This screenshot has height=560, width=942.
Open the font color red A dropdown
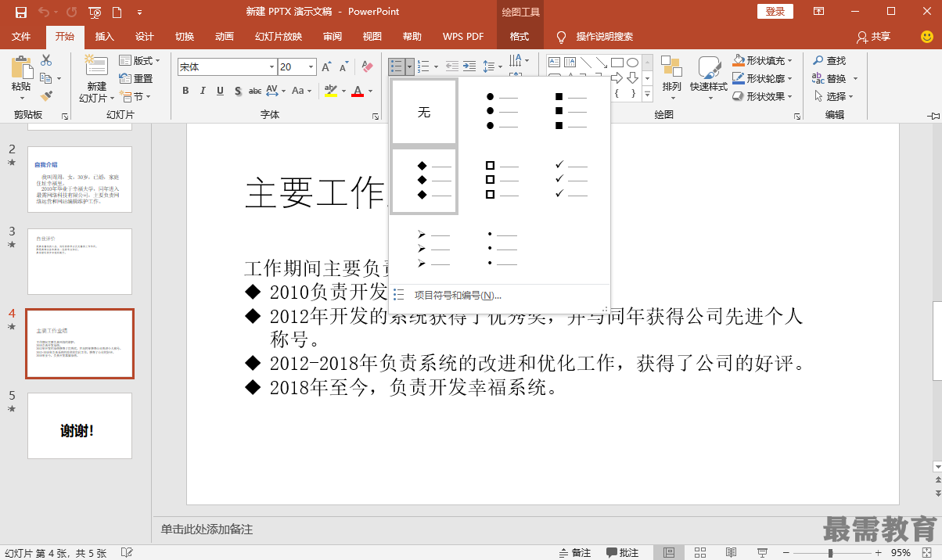click(x=370, y=91)
